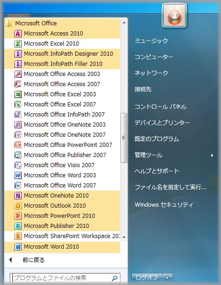Select Microsoft Office OneNote 2003 text
221x285 pixels.
click(65, 124)
